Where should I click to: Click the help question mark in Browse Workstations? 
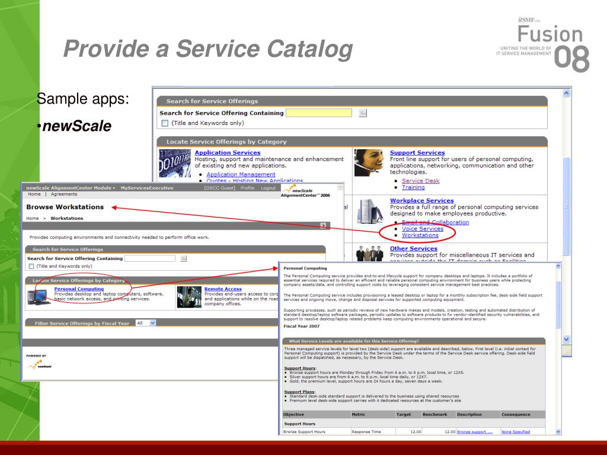[x=323, y=226]
